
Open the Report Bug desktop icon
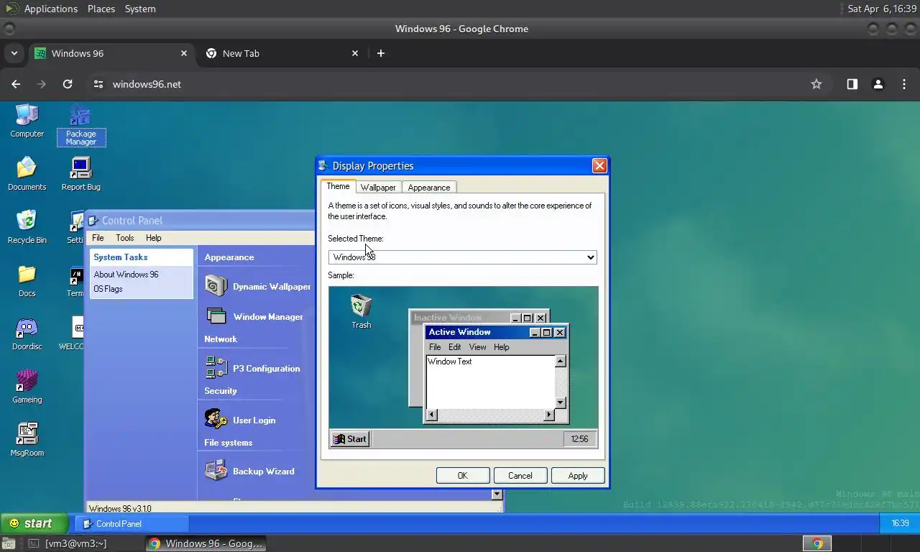[80, 174]
